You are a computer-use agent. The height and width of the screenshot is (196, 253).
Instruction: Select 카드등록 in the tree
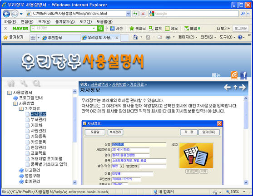[39, 142]
